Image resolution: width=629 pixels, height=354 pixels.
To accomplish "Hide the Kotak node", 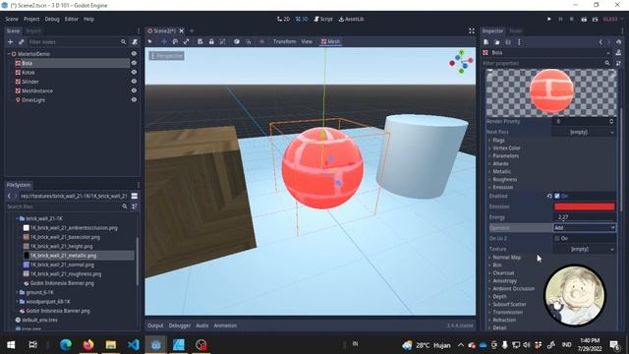I will [x=134, y=72].
